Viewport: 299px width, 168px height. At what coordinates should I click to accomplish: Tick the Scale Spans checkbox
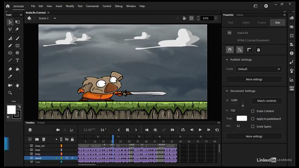[x=253, y=126]
